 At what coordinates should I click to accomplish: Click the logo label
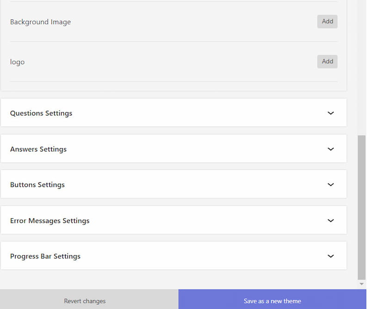pos(17,62)
